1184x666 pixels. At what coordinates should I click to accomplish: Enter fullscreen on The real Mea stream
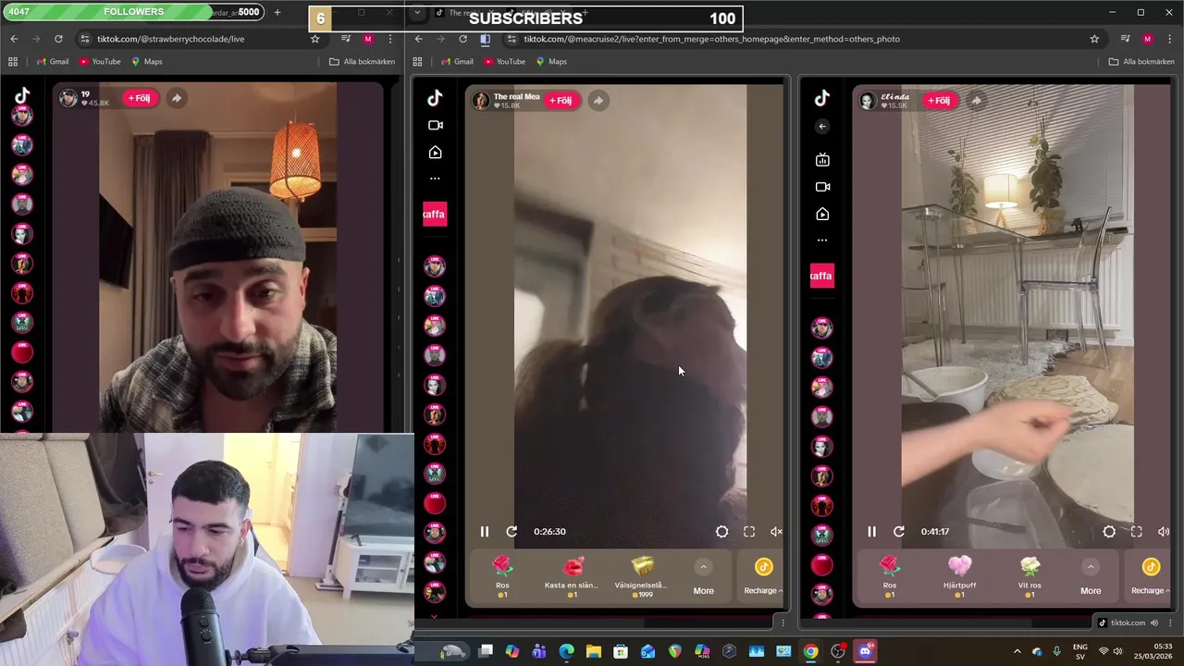point(749,532)
